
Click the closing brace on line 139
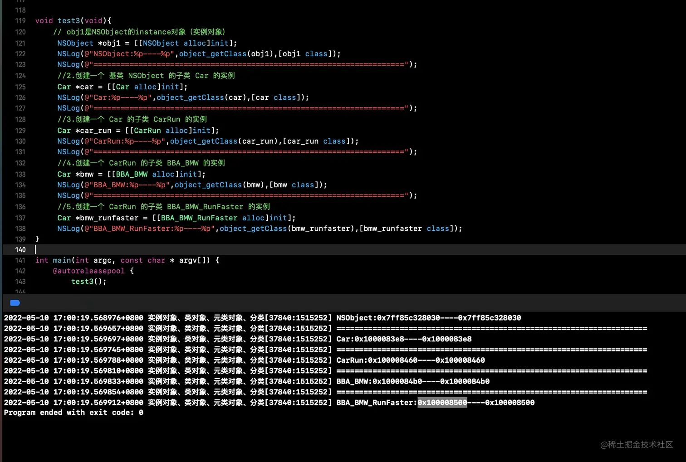[x=37, y=239]
